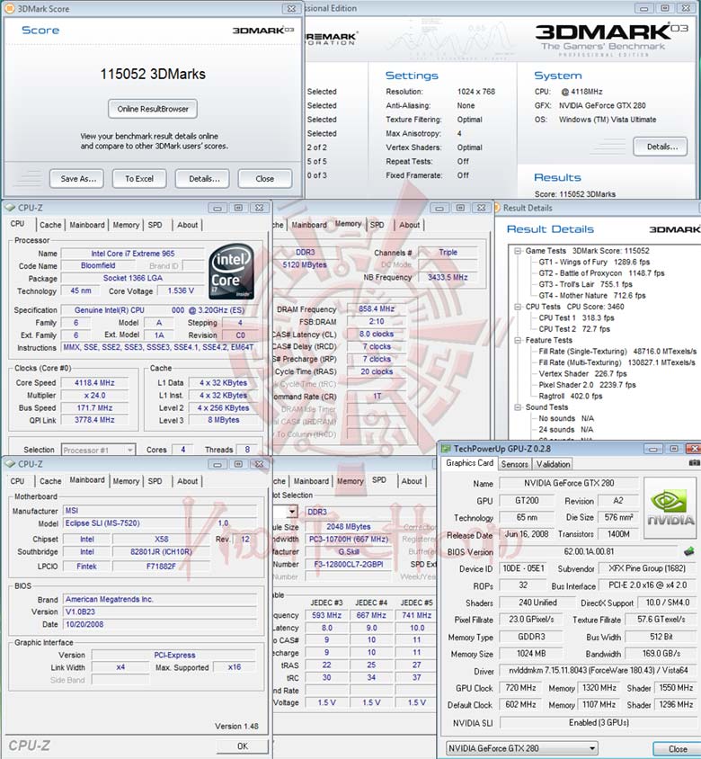Export the score with To Excel
The image size is (701, 759).
(x=139, y=179)
